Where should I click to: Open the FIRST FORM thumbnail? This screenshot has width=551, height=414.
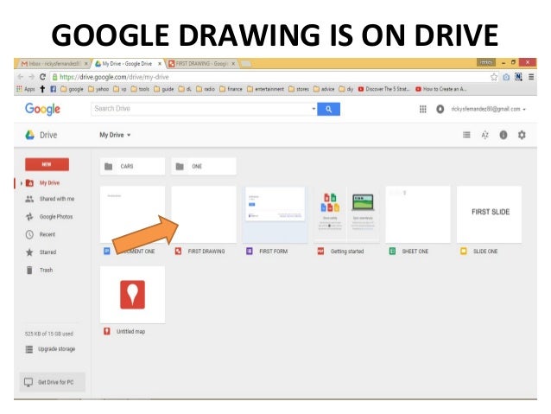coord(275,214)
